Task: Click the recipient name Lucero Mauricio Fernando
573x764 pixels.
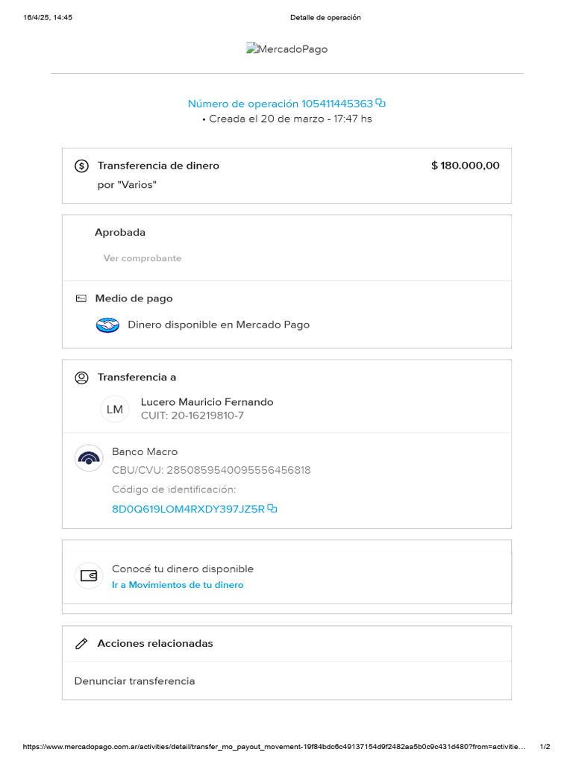Action: tap(207, 402)
